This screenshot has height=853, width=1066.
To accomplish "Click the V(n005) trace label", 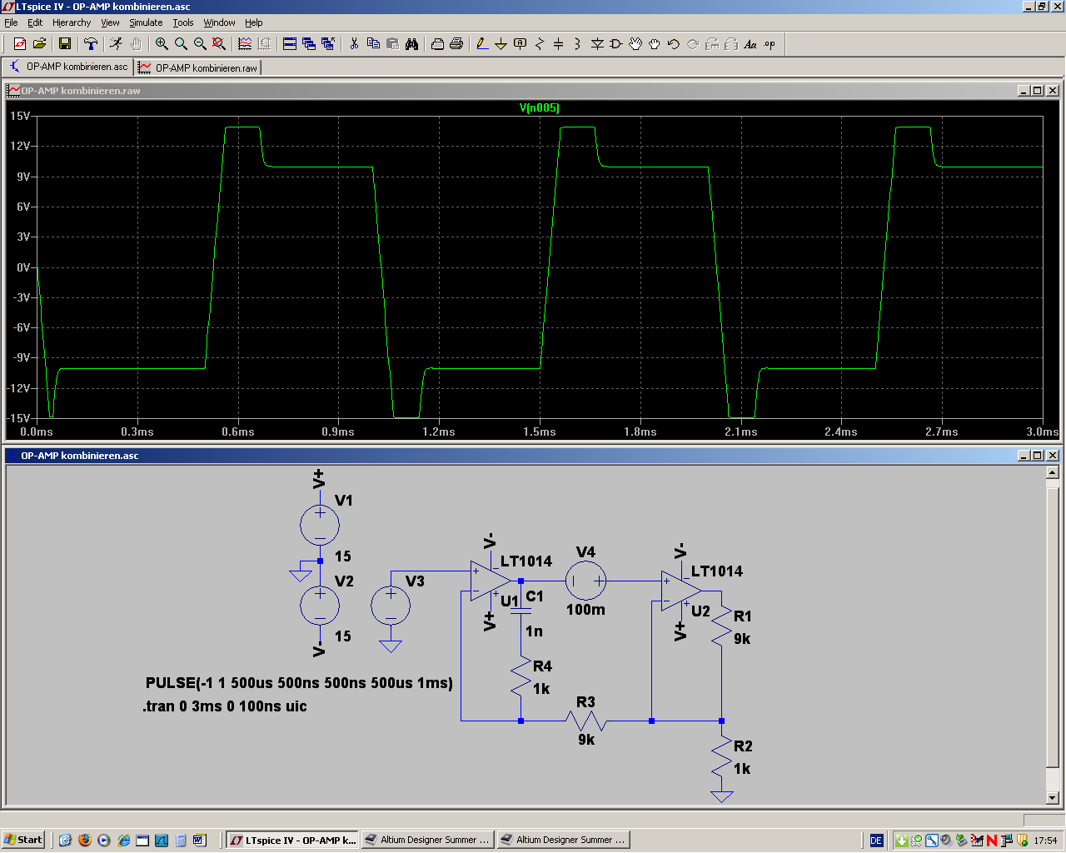I will click(540, 107).
